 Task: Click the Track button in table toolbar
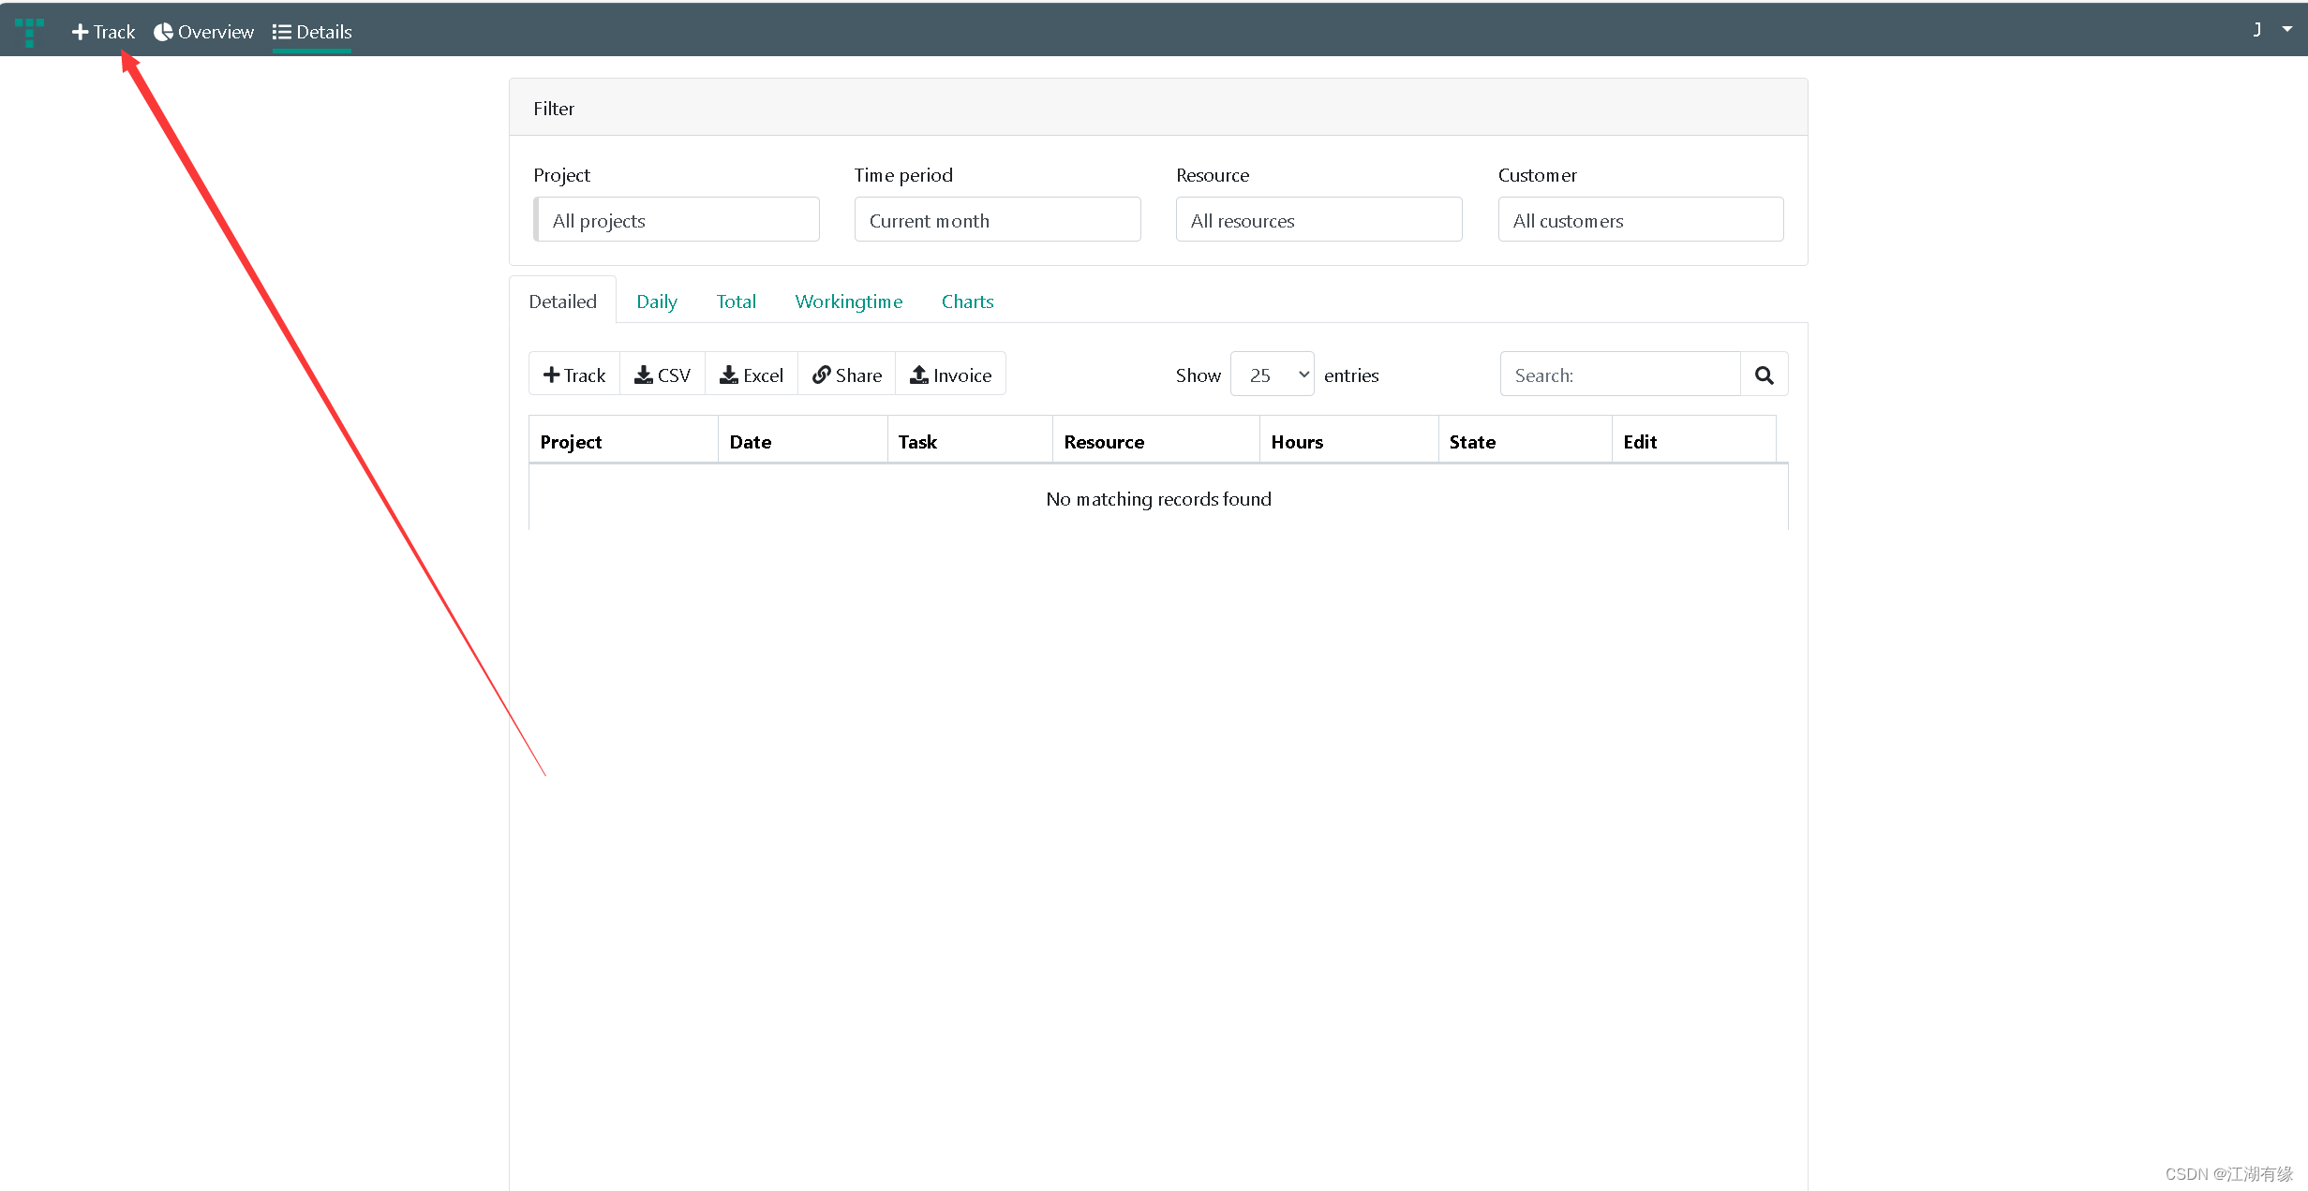point(574,375)
